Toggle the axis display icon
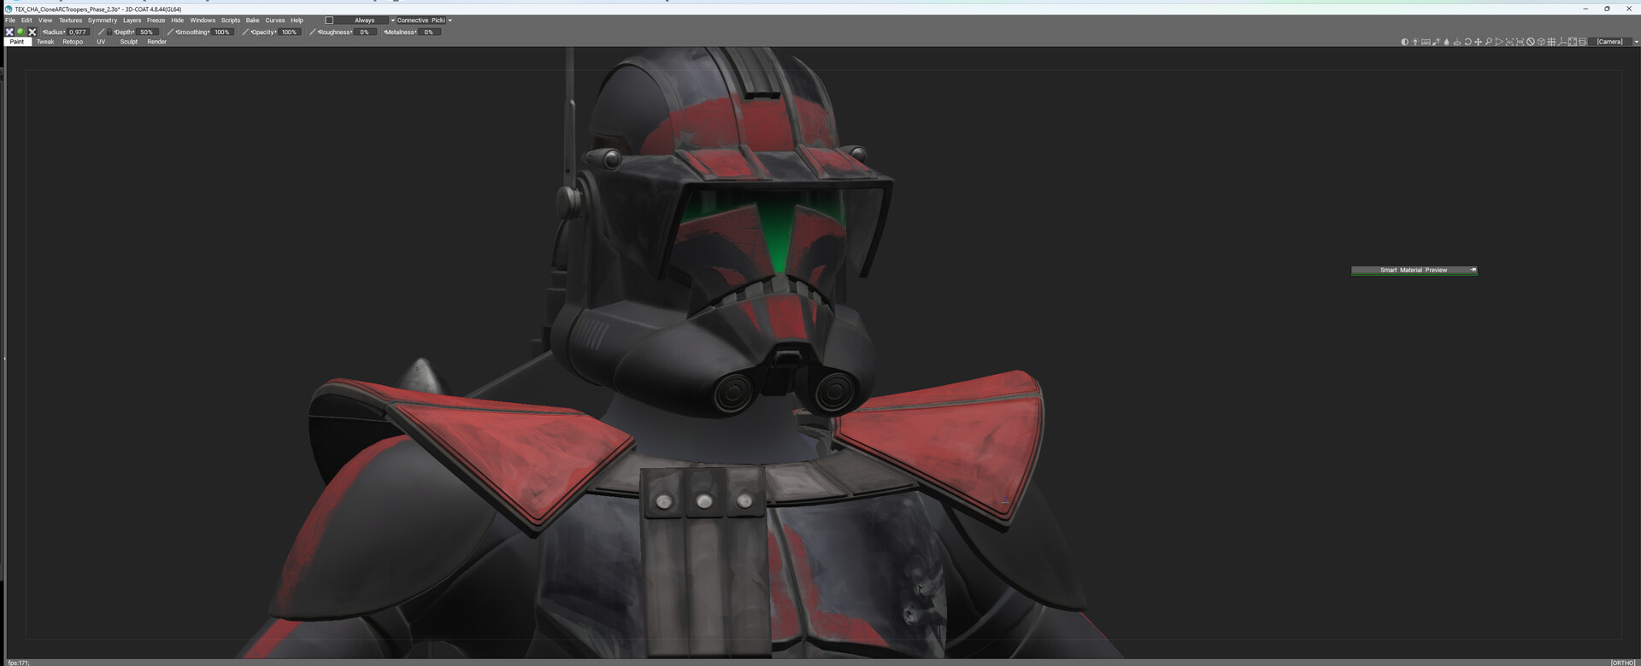Viewport: 1641px width, 666px height. tap(1562, 42)
